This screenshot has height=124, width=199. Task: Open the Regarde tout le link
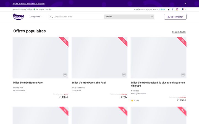coord(179,32)
